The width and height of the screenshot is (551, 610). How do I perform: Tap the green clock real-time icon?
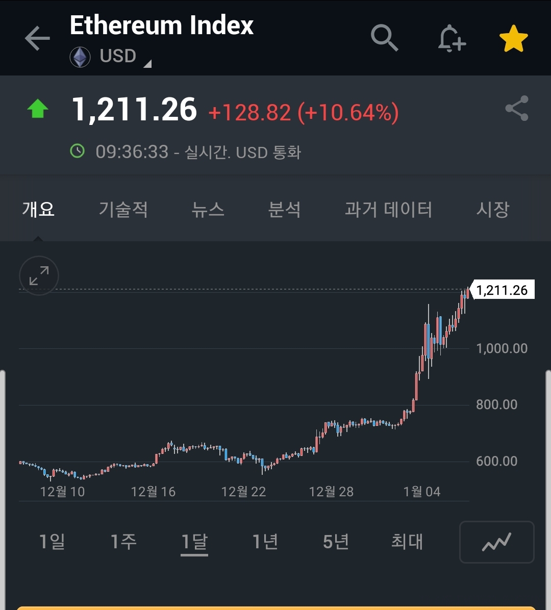click(x=77, y=151)
